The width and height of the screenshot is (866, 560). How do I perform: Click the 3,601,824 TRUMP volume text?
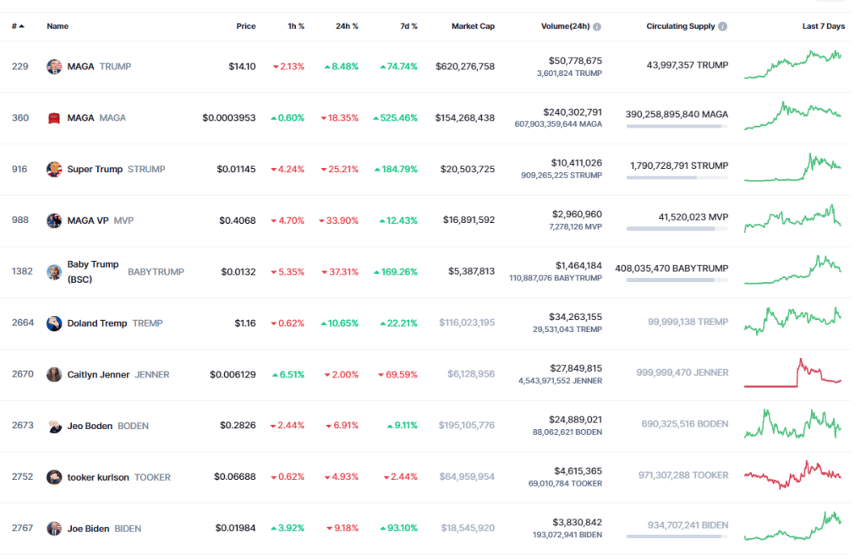coord(569,73)
